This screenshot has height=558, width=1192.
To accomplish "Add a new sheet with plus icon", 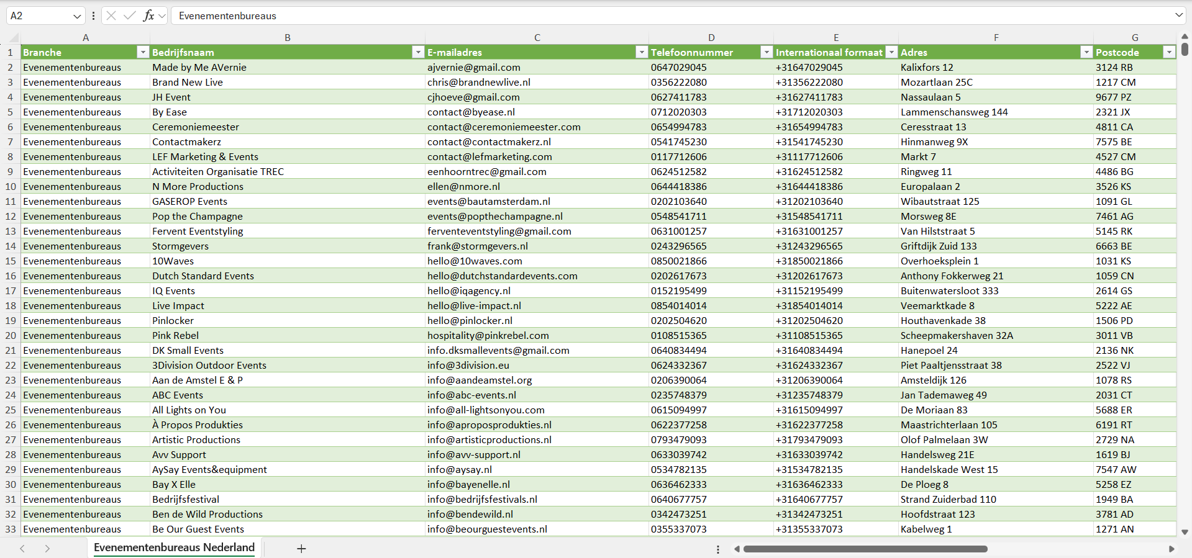I will point(301,549).
